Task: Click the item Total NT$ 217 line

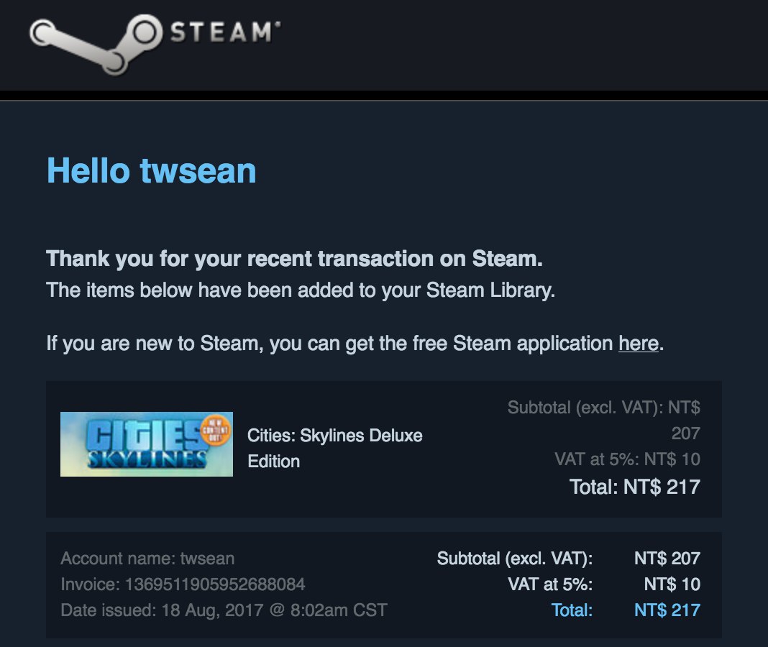Action: (x=634, y=487)
